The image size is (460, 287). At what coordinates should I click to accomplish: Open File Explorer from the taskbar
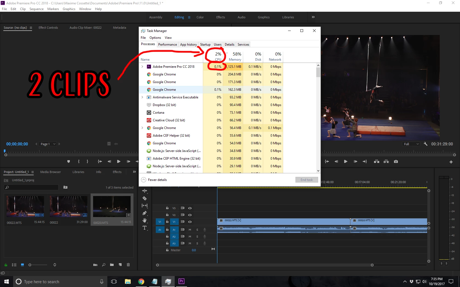(128, 281)
